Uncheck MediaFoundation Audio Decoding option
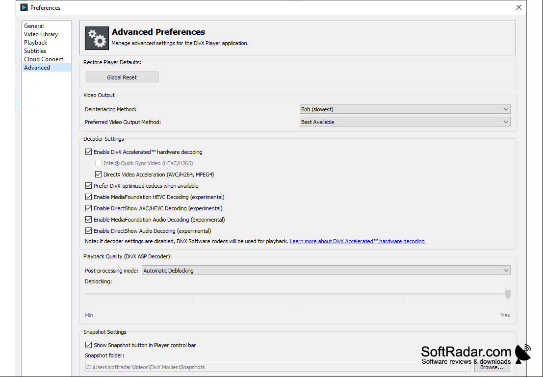 [x=89, y=220]
